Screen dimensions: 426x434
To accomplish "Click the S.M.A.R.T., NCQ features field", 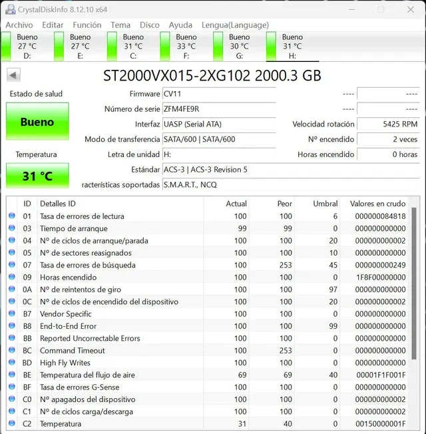I will tap(291, 184).
